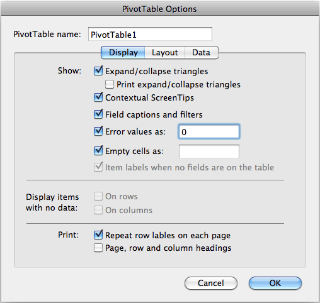The width and height of the screenshot is (320, 303).
Task: Click the Error values as text field
Action: point(209,132)
